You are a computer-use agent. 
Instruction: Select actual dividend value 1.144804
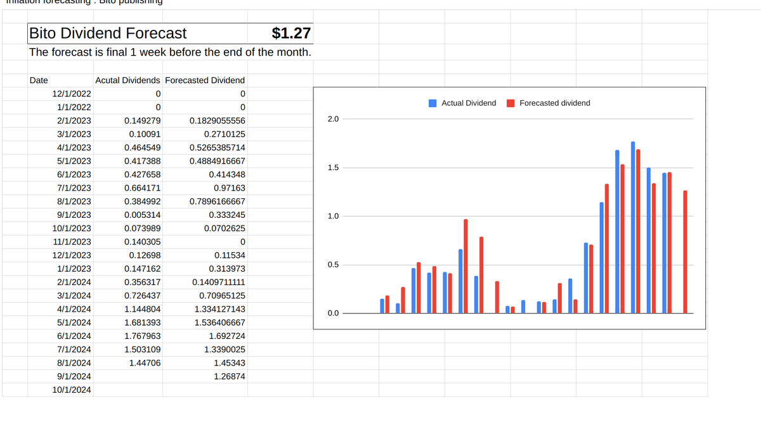(127, 309)
